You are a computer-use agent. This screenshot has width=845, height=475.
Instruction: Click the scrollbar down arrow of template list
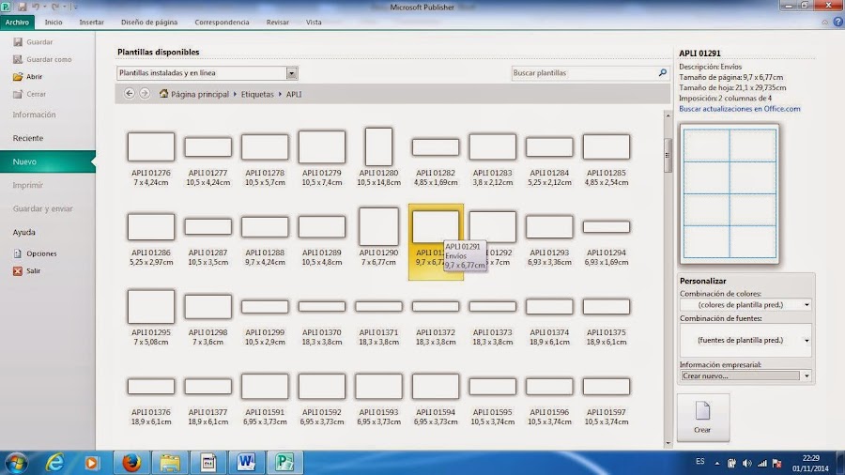668,443
